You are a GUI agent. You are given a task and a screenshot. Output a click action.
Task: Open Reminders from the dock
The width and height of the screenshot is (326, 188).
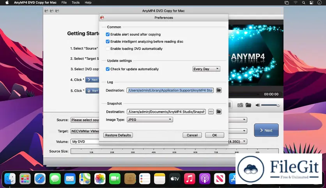(145, 178)
